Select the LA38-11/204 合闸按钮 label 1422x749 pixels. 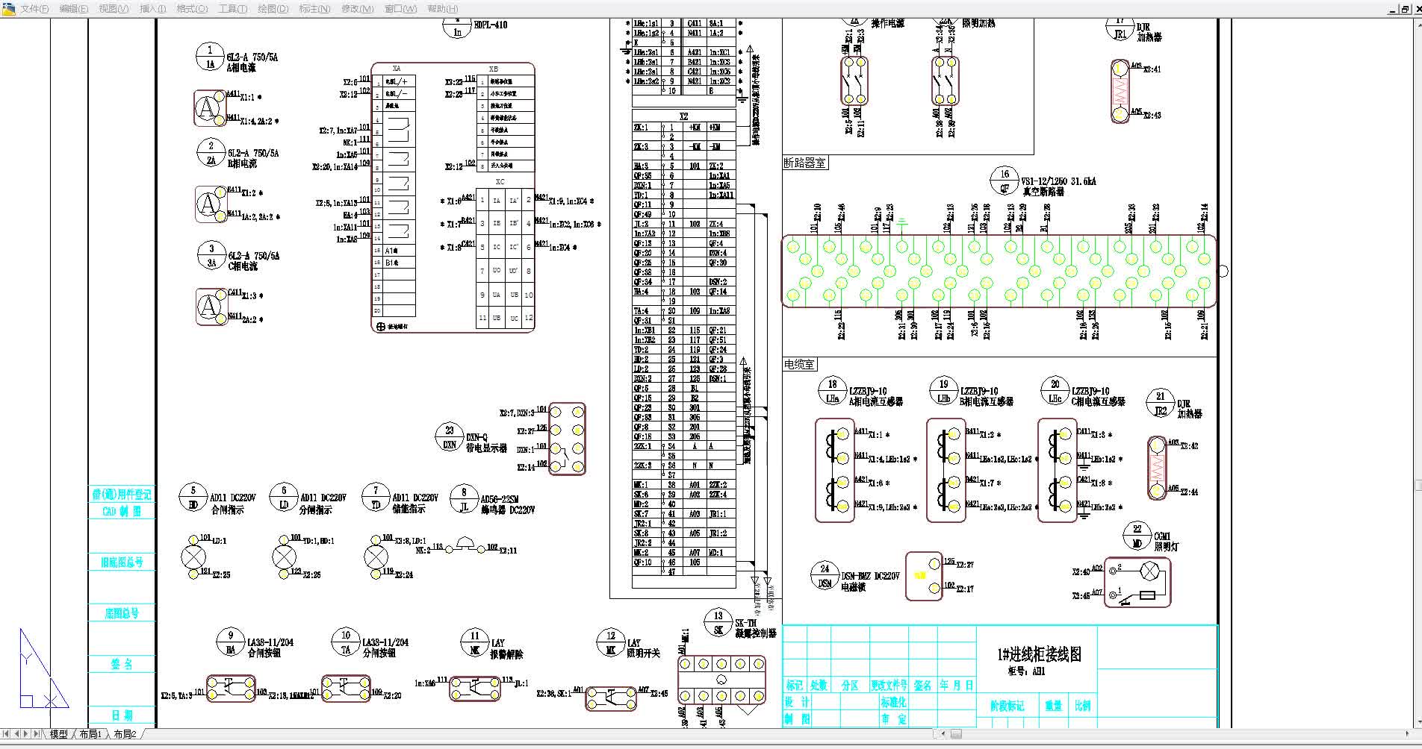270,647
